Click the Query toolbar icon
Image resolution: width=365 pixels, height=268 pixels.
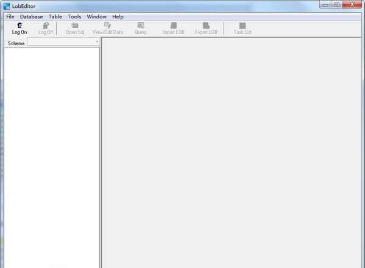(140, 25)
